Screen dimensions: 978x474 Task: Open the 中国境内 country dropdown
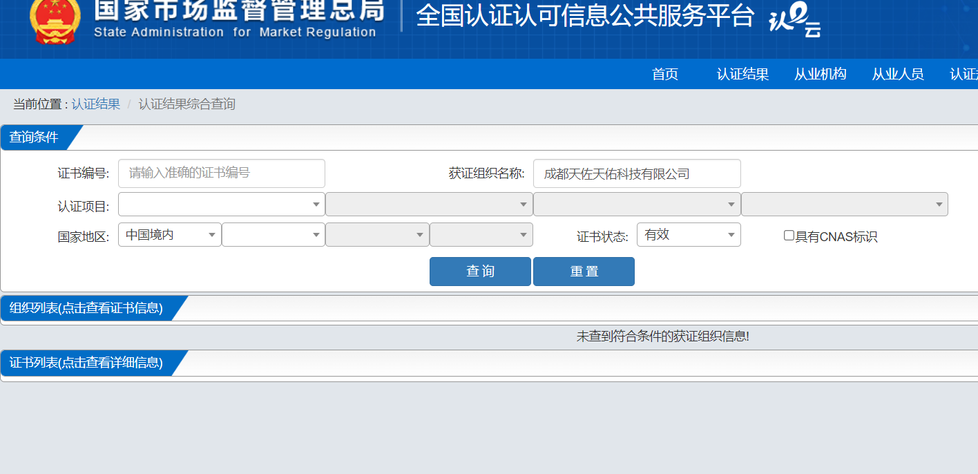click(x=170, y=235)
